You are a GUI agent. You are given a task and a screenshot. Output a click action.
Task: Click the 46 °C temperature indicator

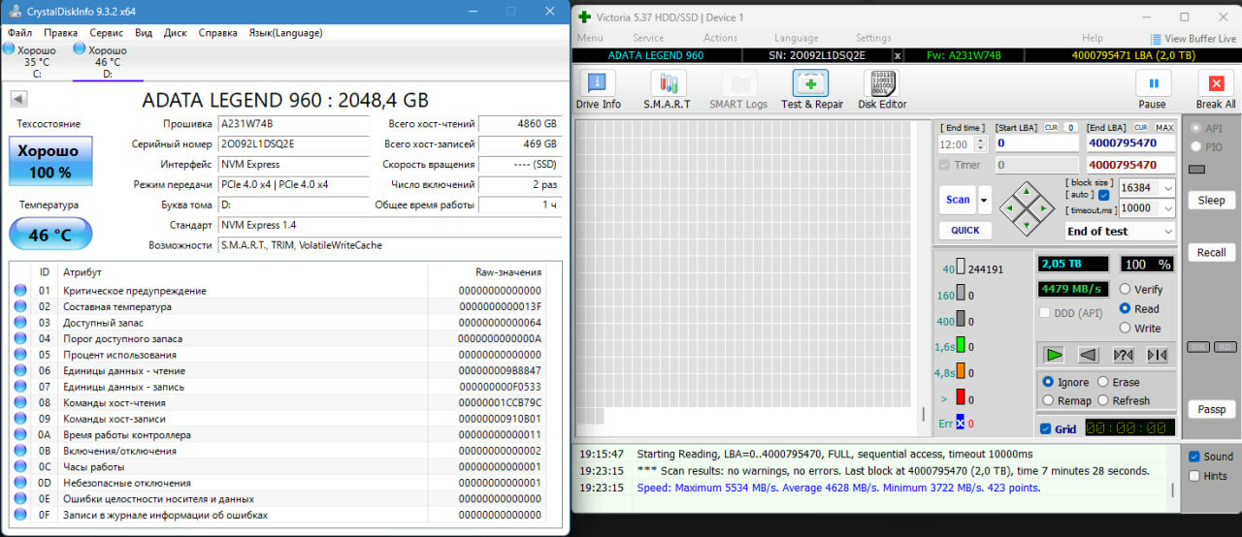pos(50,235)
